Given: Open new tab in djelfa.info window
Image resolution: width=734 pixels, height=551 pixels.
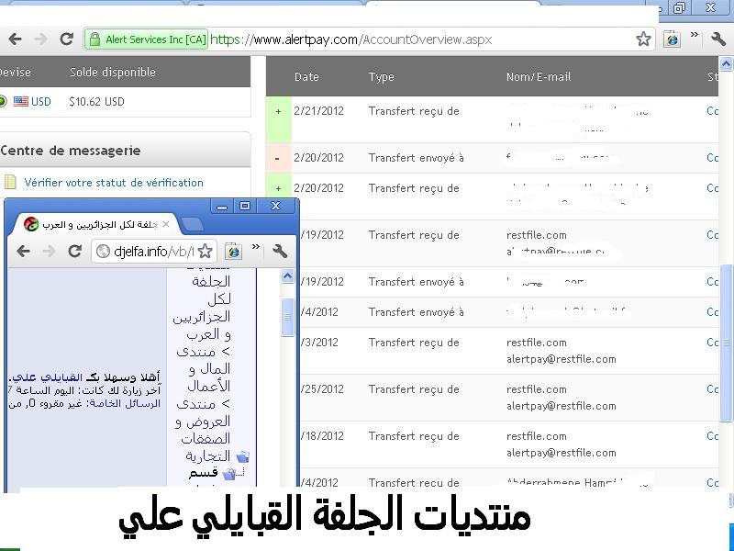Looking at the screenshot, I should 193,224.
